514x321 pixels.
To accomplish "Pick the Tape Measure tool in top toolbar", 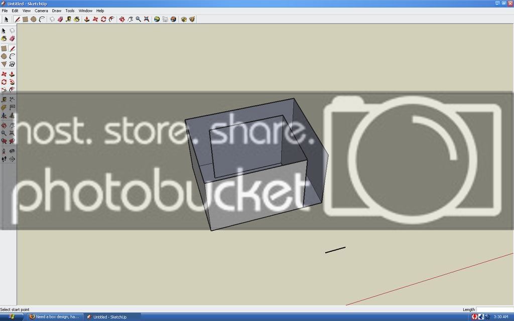I will coord(68,20).
